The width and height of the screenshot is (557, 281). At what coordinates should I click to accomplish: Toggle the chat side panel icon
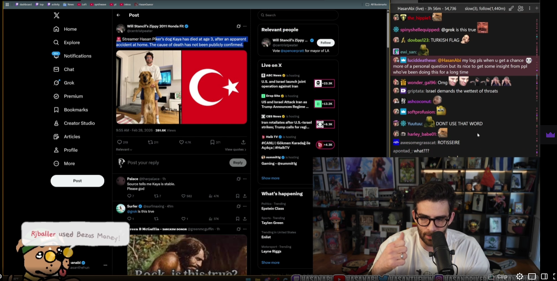coord(544,276)
